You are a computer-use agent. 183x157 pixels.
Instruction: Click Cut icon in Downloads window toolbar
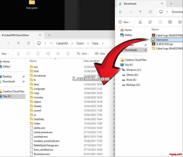(x=140, y=22)
